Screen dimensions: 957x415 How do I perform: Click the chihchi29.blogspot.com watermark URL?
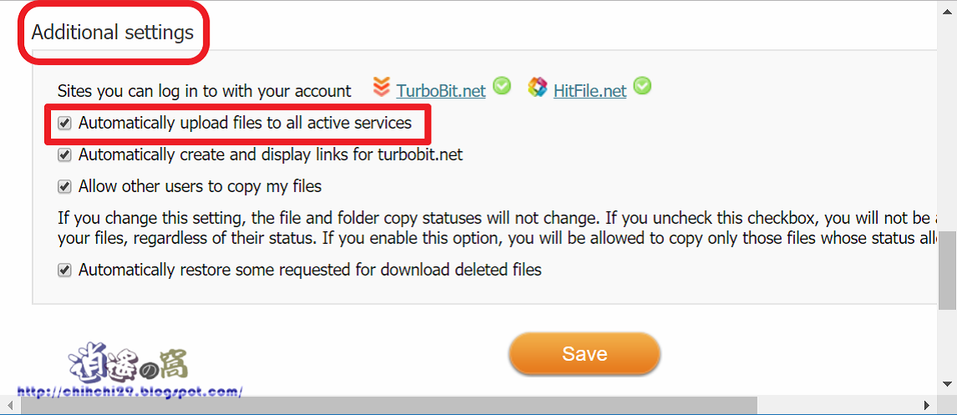(129, 391)
